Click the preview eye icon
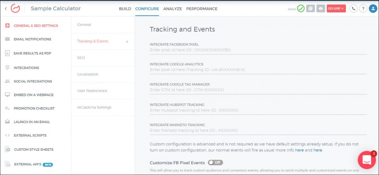The width and height of the screenshot is (379, 175). click(321, 9)
